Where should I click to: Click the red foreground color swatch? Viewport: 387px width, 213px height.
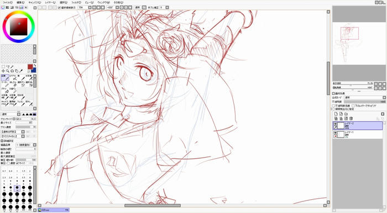(x=30, y=67)
